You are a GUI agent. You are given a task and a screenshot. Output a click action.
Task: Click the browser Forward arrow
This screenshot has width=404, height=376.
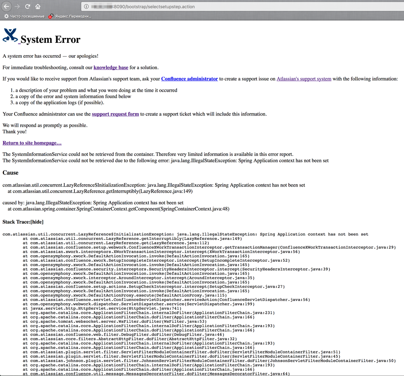[17, 6]
